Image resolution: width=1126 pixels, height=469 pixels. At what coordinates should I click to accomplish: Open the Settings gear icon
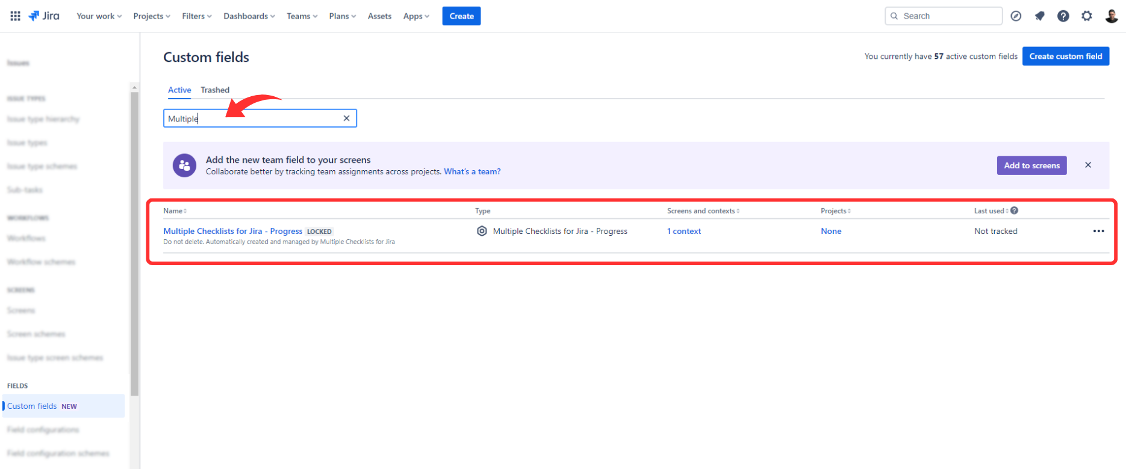[1087, 16]
